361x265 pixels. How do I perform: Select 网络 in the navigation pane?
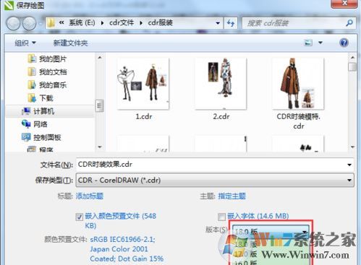[40, 124]
